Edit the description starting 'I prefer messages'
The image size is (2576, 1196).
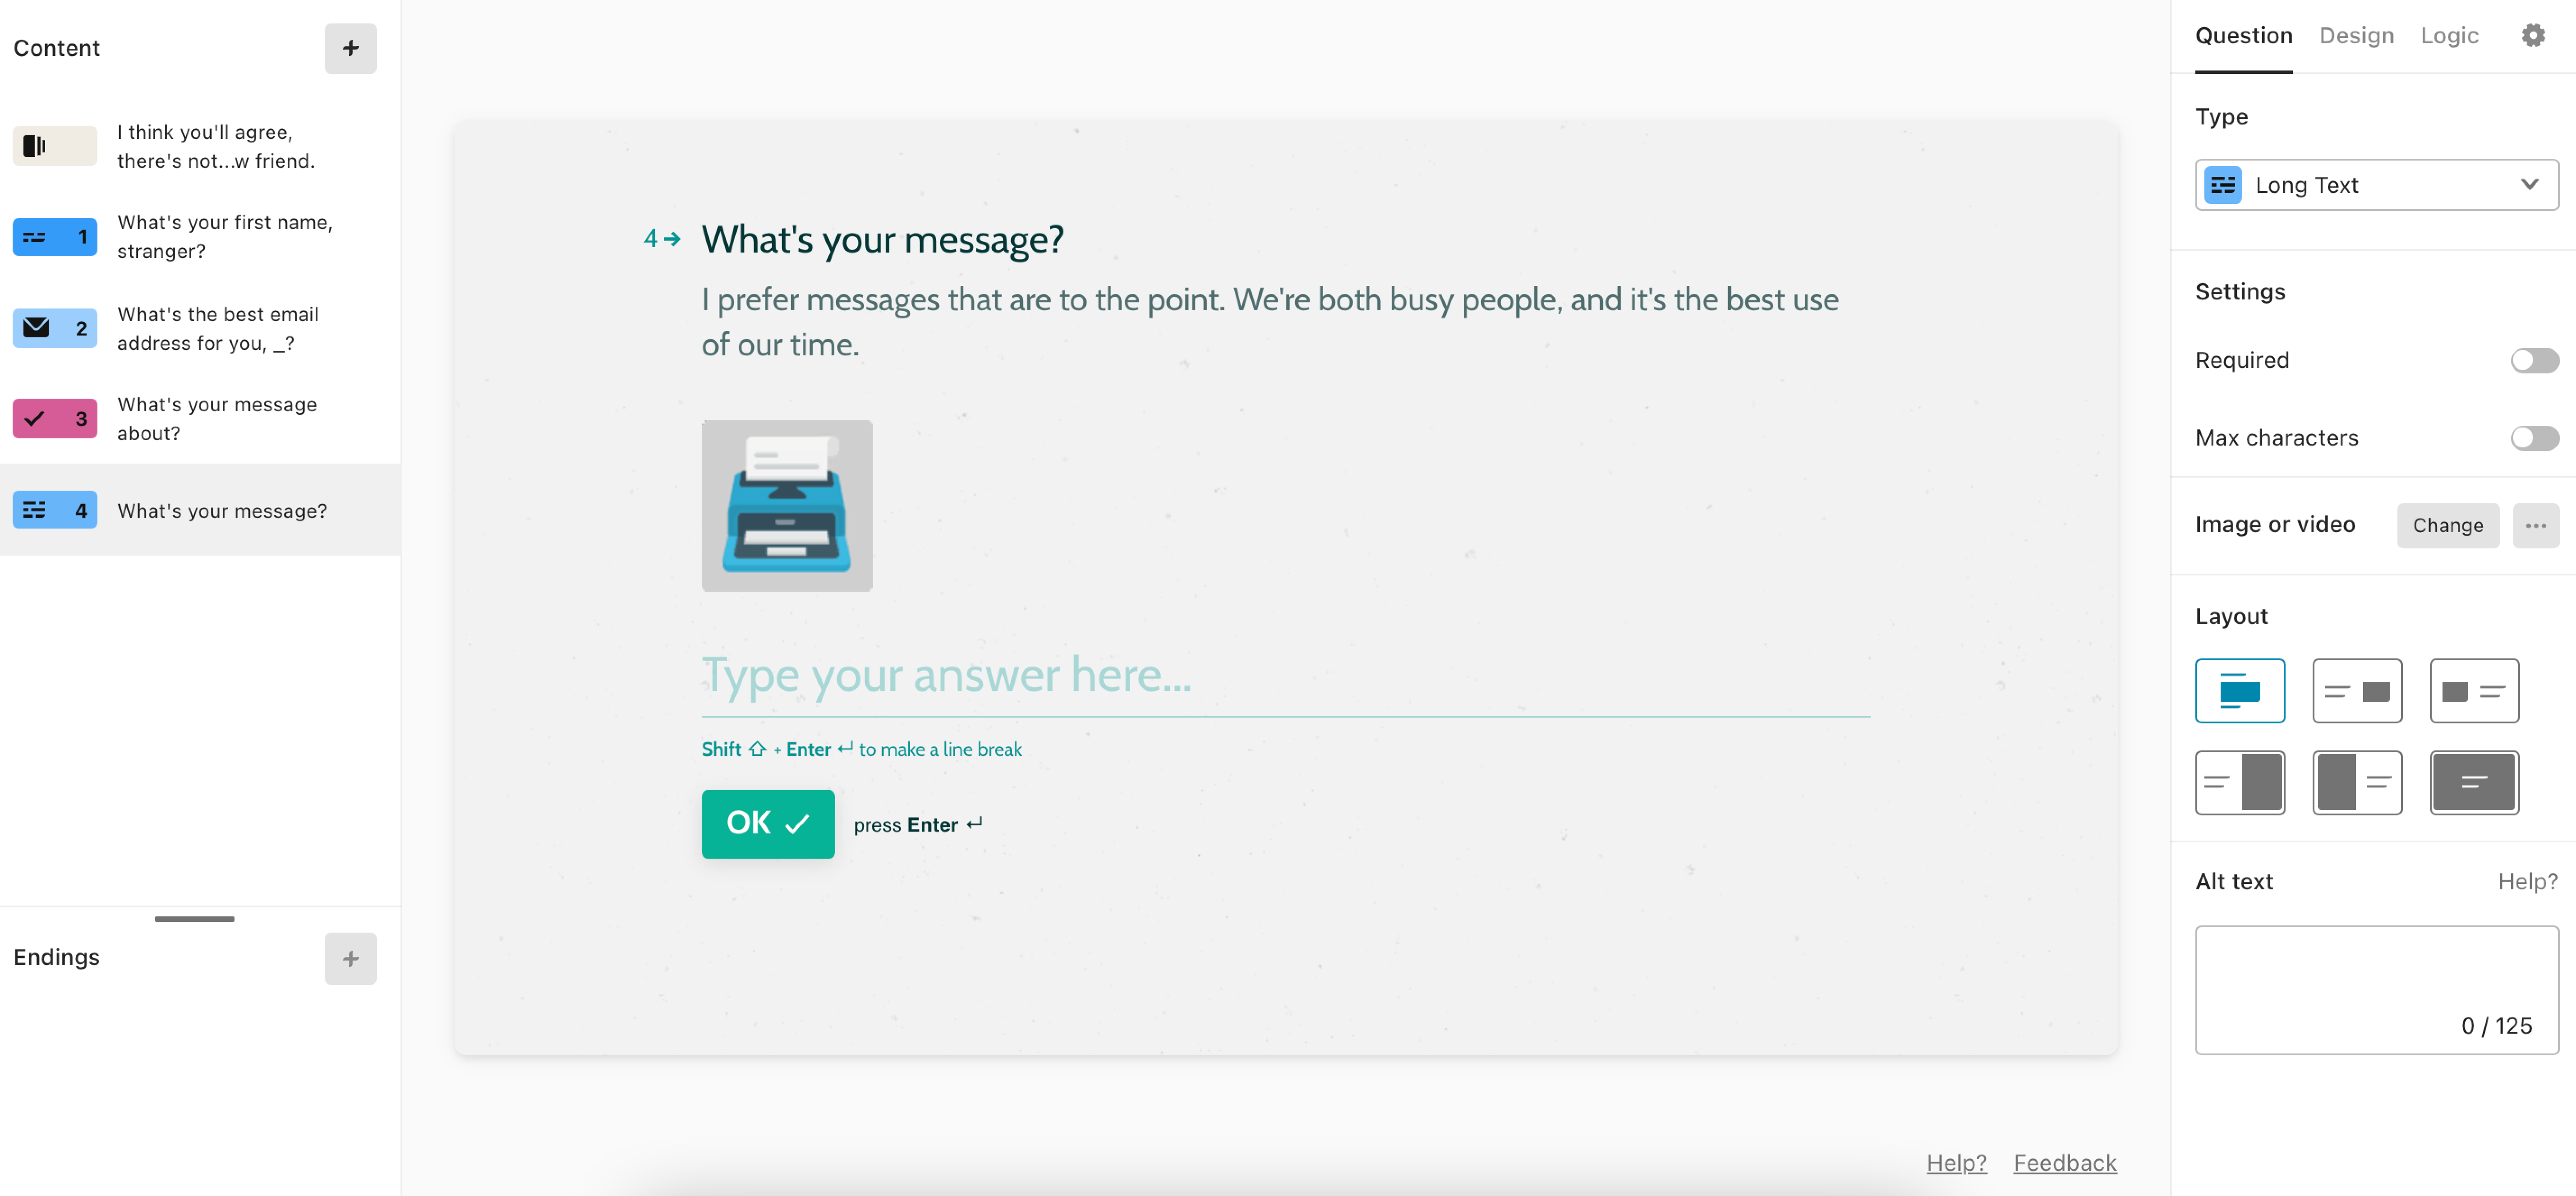[1270, 322]
